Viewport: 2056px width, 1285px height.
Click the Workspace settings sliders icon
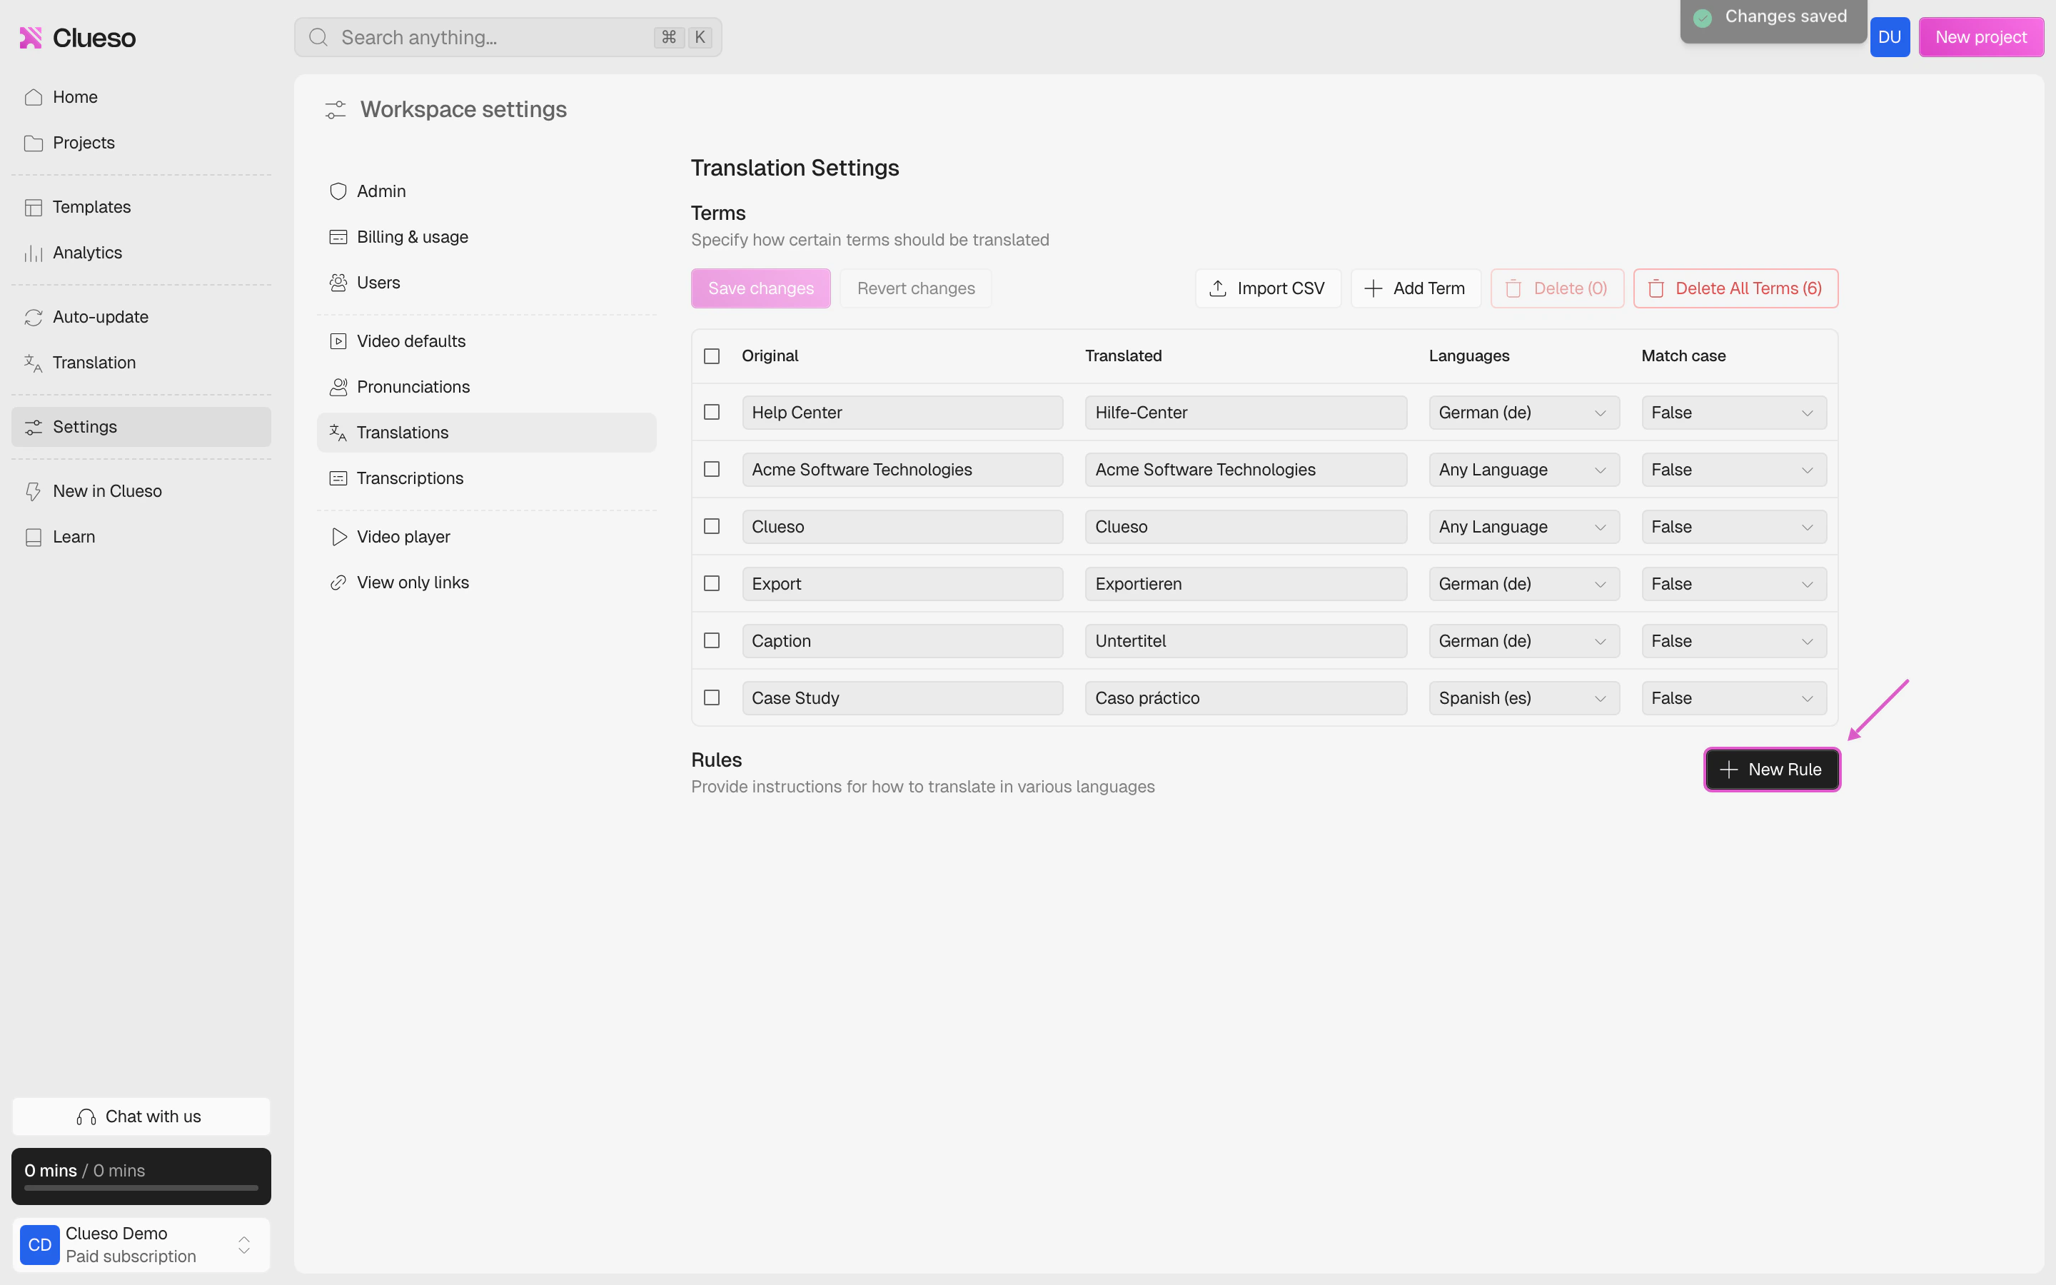336,110
